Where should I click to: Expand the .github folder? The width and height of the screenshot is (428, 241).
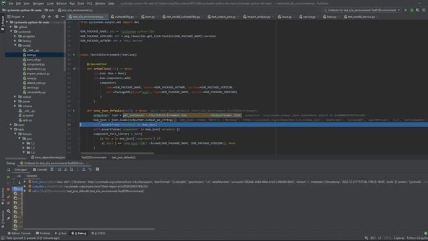11,27
